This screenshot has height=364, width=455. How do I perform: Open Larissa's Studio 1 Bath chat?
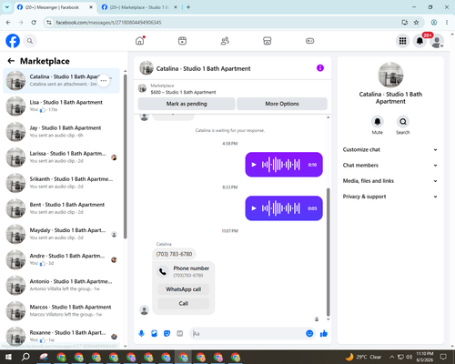[x=61, y=157]
